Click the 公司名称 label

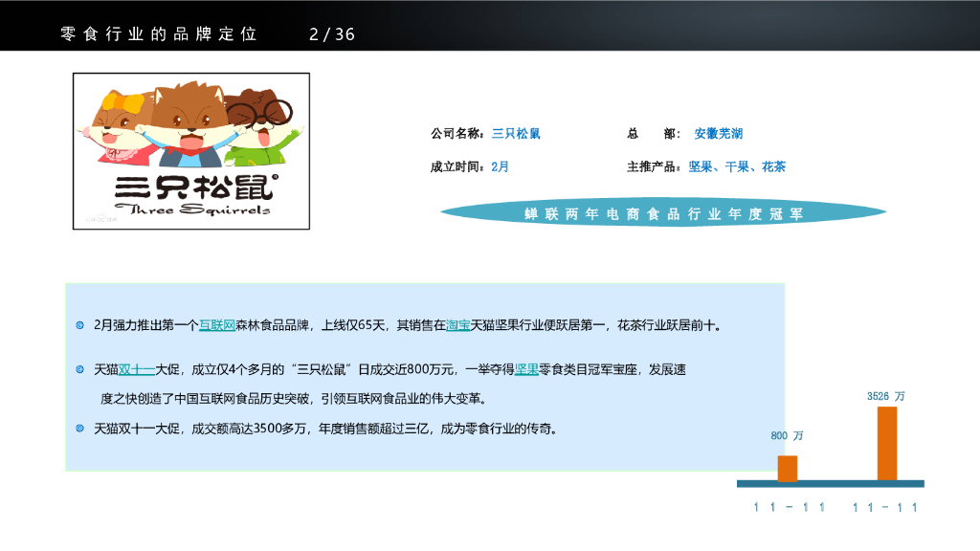[457, 133]
